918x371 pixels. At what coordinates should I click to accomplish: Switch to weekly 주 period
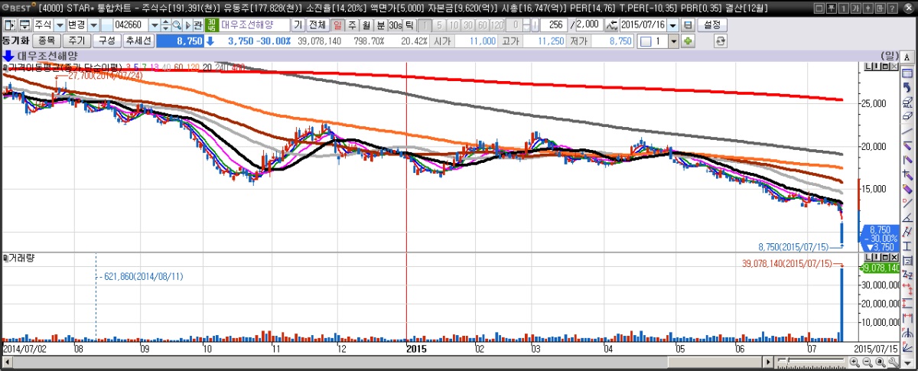point(352,24)
